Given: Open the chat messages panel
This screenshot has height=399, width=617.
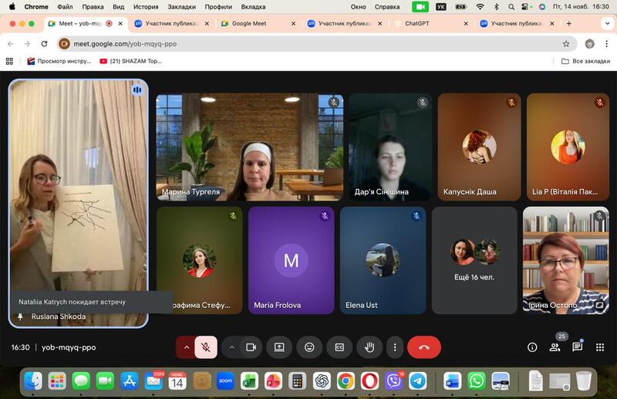Looking at the screenshot, I should tap(577, 347).
